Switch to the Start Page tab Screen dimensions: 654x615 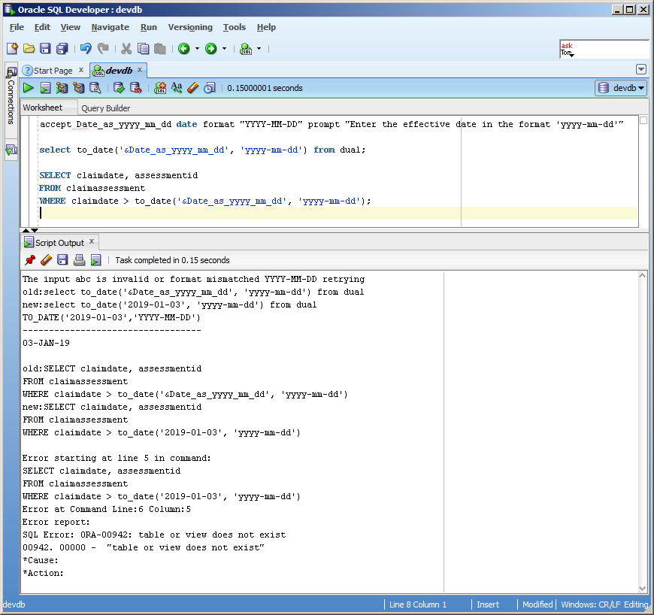pyautogui.click(x=53, y=71)
